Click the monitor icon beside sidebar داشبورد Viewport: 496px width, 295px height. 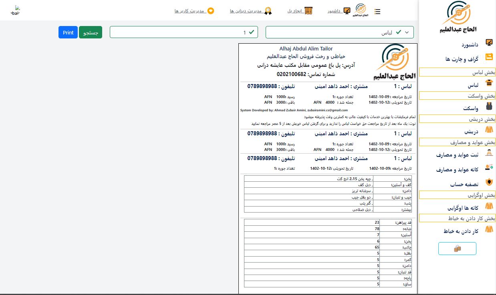click(x=489, y=42)
